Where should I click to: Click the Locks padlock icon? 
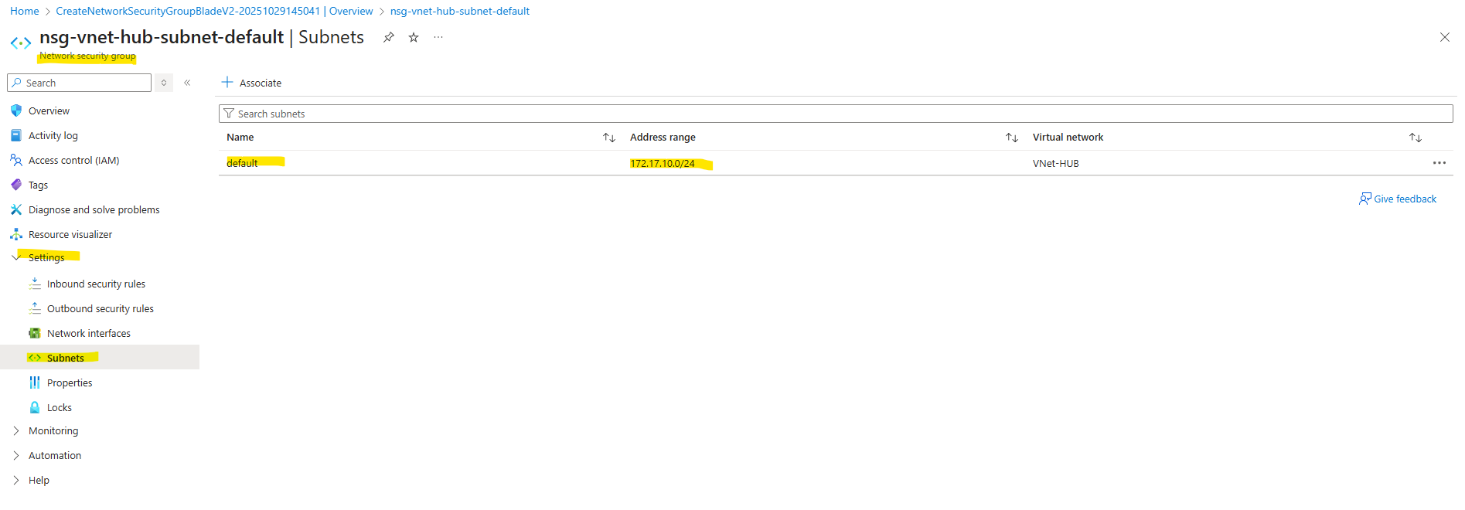coord(35,408)
